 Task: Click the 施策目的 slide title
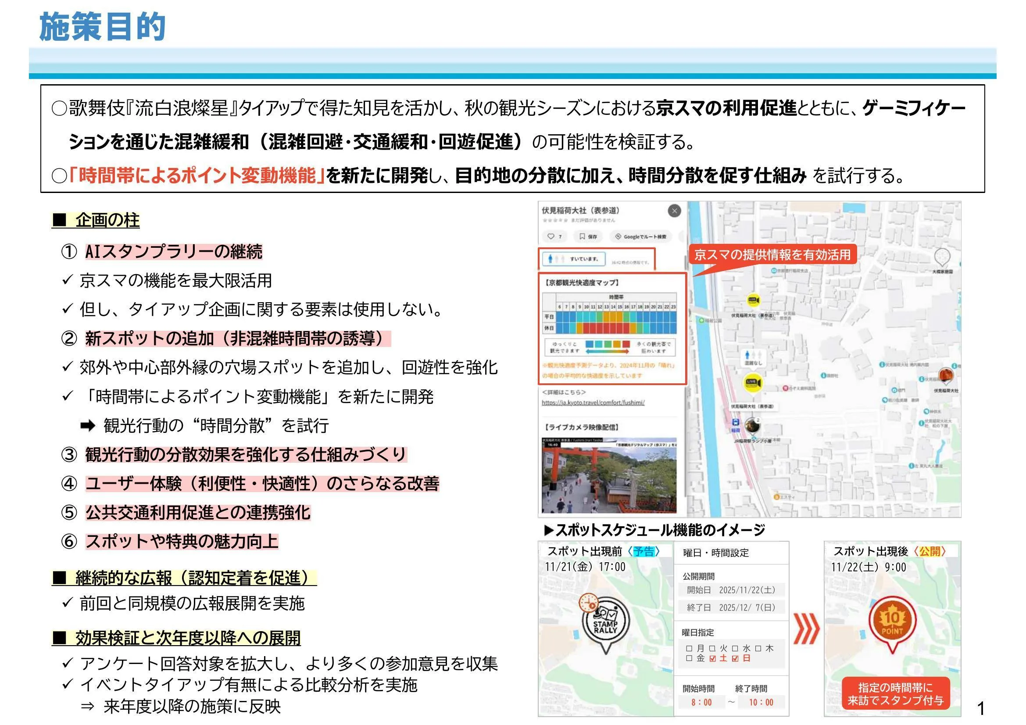click(x=103, y=27)
